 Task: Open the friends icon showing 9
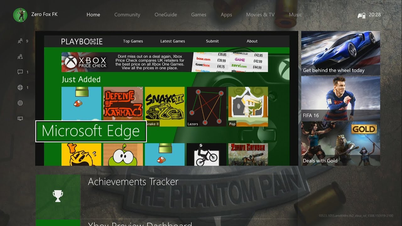tap(20, 41)
